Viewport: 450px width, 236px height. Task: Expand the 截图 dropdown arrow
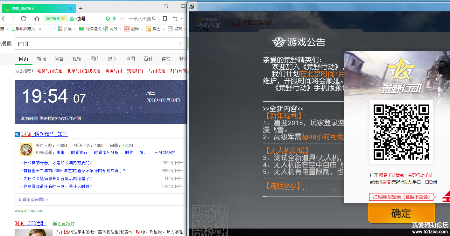(x=164, y=29)
